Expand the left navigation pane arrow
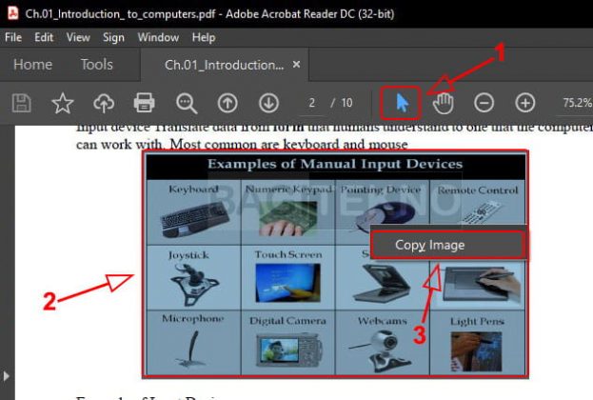This screenshot has width=593, height=400. tap(9, 376)
